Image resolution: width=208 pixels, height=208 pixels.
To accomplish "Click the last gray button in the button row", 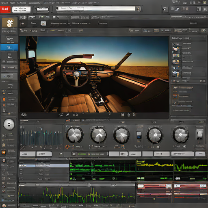I will pyautogui.click(x=200, y=154).
